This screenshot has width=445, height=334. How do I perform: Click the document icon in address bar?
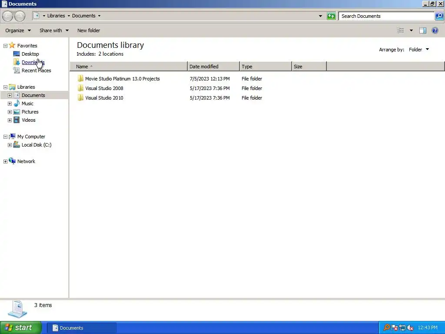(36, 15)
